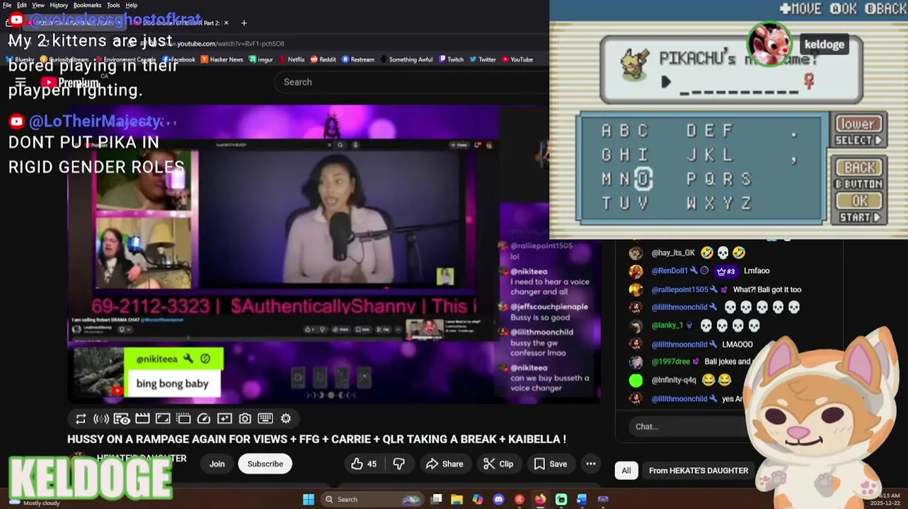Click the Share button

coord(444,464)
